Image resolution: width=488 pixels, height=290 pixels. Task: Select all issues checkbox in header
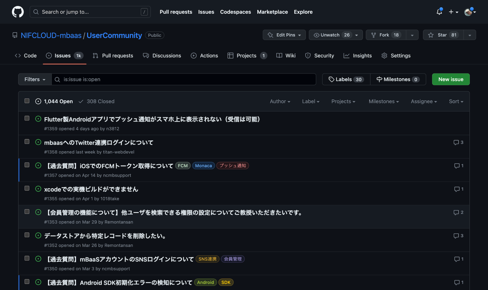tap(27, 101)
